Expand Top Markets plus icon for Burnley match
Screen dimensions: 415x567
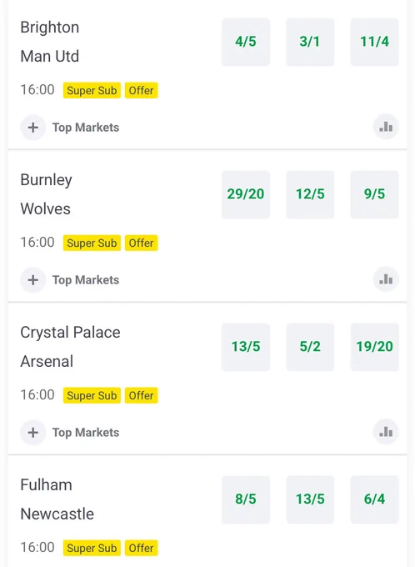coord(32,280)
